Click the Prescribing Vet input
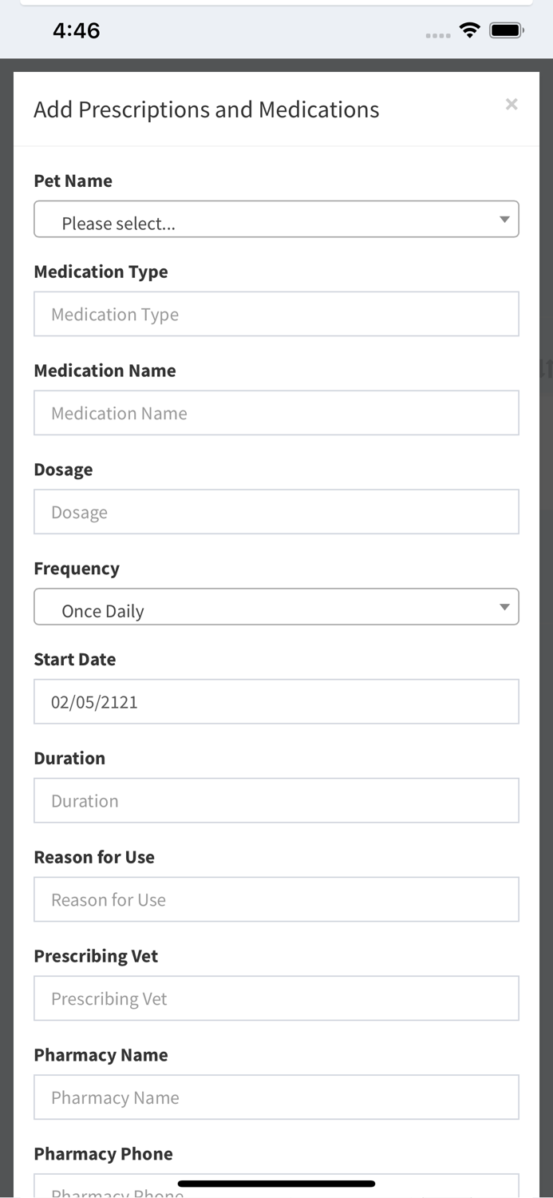Image resolution: width=553 pixels, height=1198 pixels. coord(276,999)
